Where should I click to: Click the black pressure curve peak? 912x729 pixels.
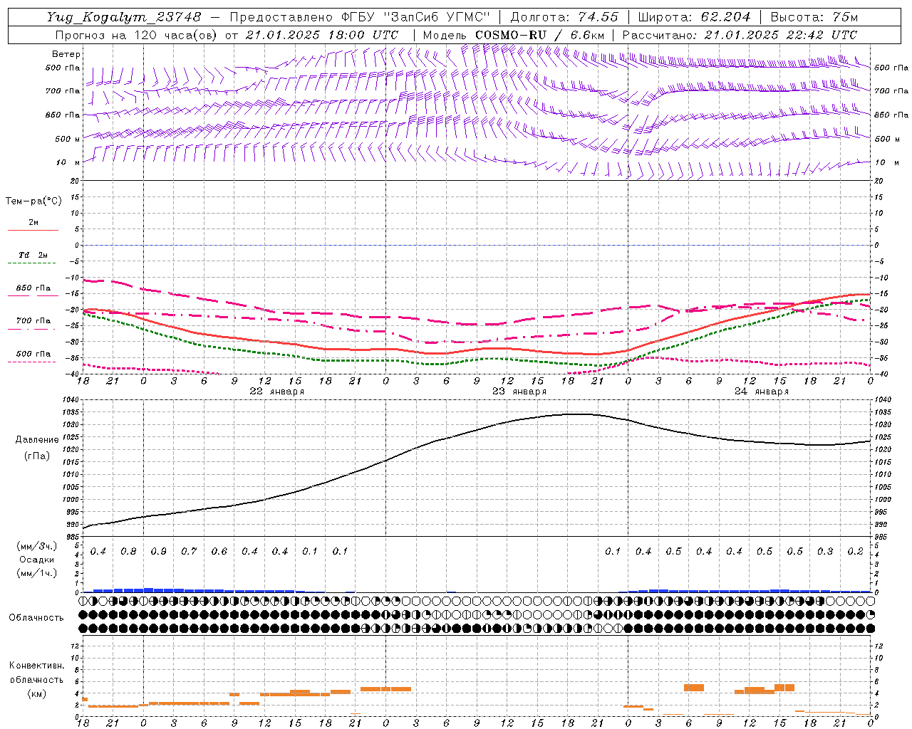point(579,414)
